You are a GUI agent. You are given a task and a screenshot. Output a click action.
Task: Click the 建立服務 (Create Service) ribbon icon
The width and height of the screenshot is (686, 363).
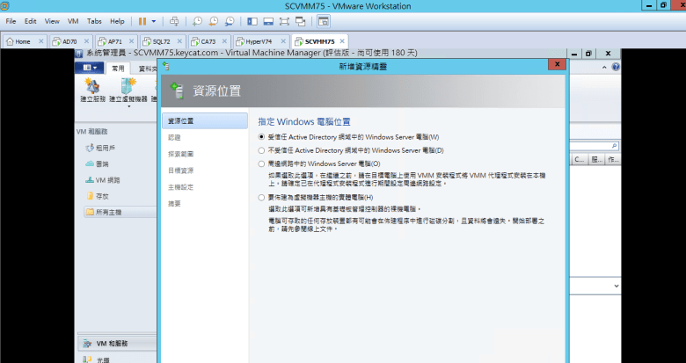point(91,86)
